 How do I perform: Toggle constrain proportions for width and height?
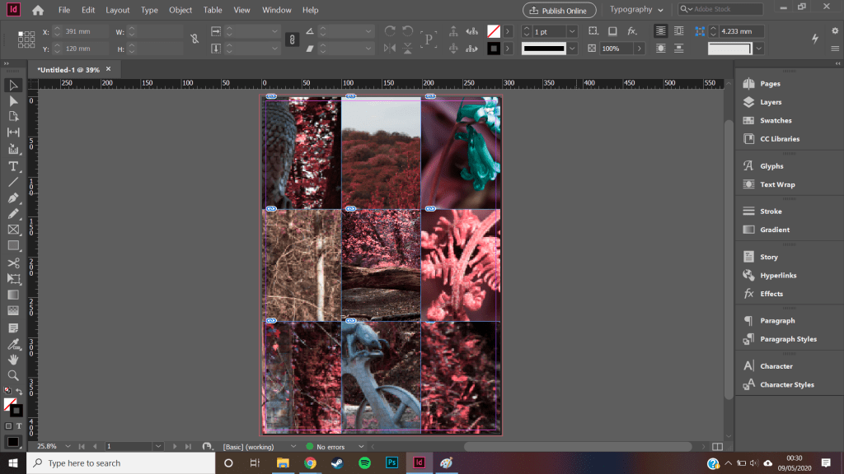195,39
